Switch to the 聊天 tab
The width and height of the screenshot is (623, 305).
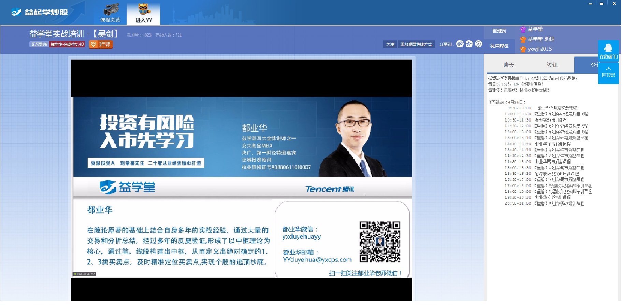(509, 65)
